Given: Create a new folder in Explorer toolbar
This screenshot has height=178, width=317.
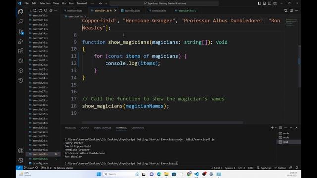Looking at the screenshot, I should pyautogui.click(x=40, y=11).
